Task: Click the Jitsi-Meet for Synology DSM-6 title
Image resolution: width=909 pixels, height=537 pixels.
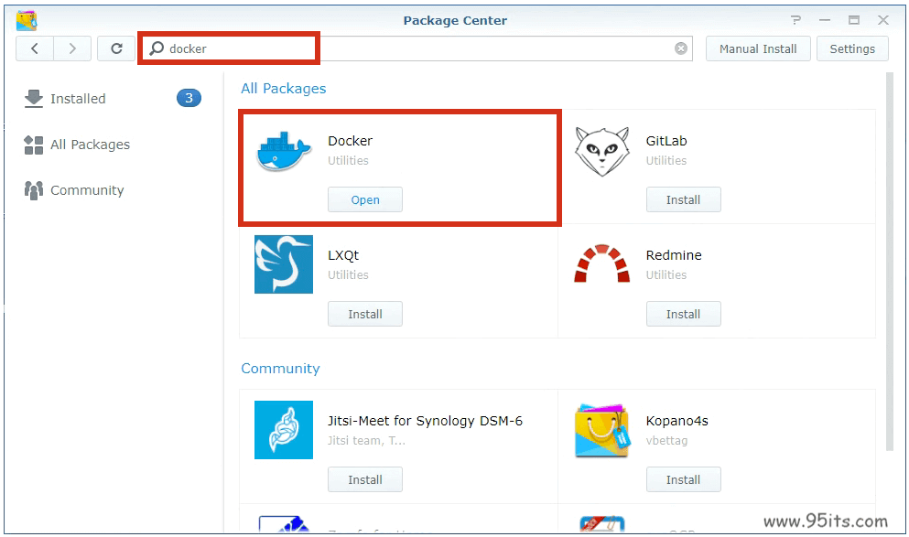Action: coord(425,421)
